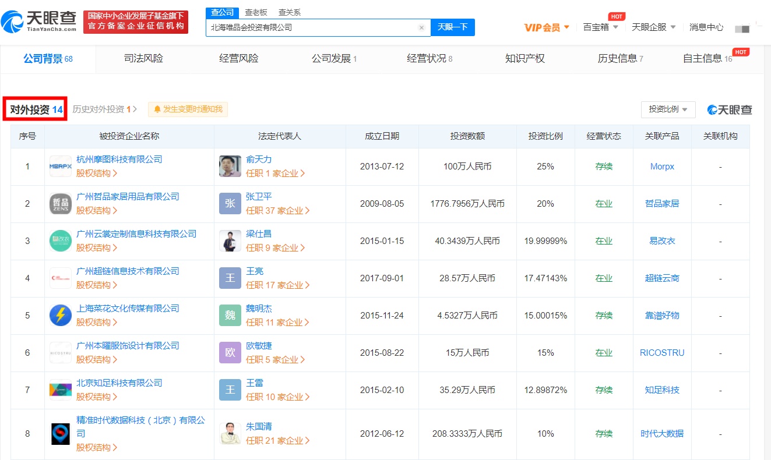Open the 王 avatar for 王亮
771x460 pixels.
[230, 278]
